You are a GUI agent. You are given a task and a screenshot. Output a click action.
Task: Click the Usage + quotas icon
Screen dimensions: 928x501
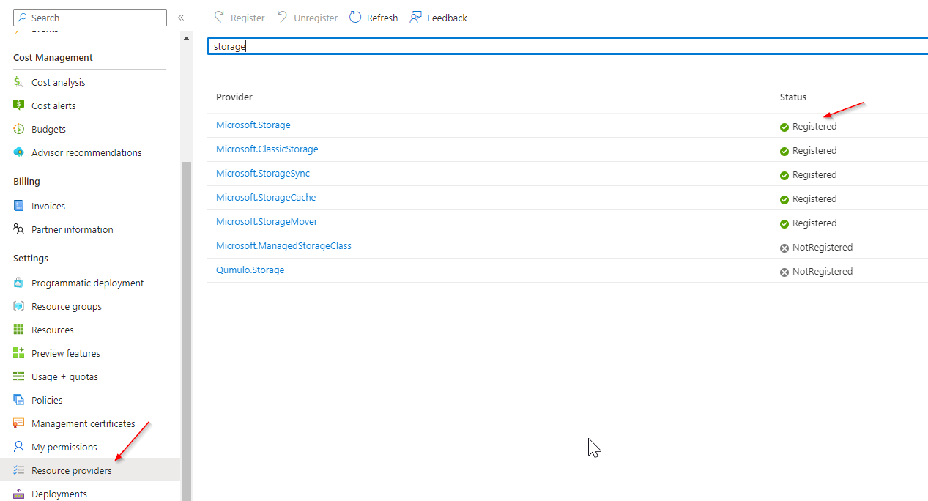click(x=19, y=376)
